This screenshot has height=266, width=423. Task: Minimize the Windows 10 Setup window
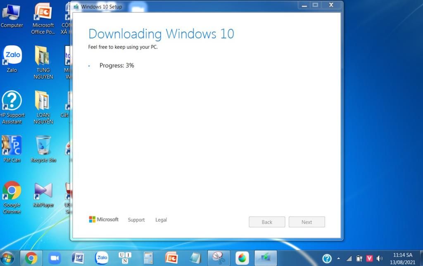click(x=304, y=5)
